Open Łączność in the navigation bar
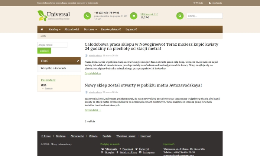Image resolution: width=260 pixels, height=156 pixels. pyautogui.click(x=131, y=29)
